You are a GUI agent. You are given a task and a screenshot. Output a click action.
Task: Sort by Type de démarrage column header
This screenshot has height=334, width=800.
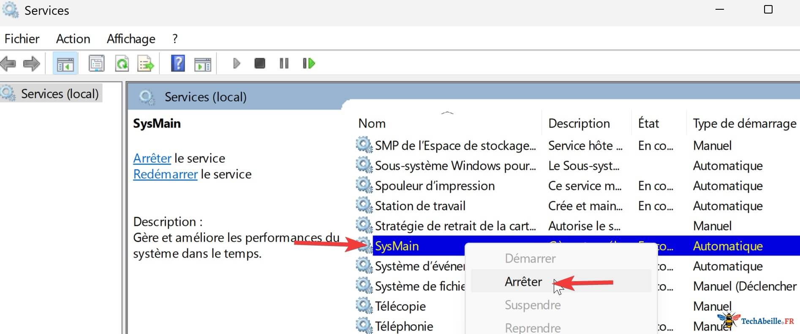pos(744,123)
